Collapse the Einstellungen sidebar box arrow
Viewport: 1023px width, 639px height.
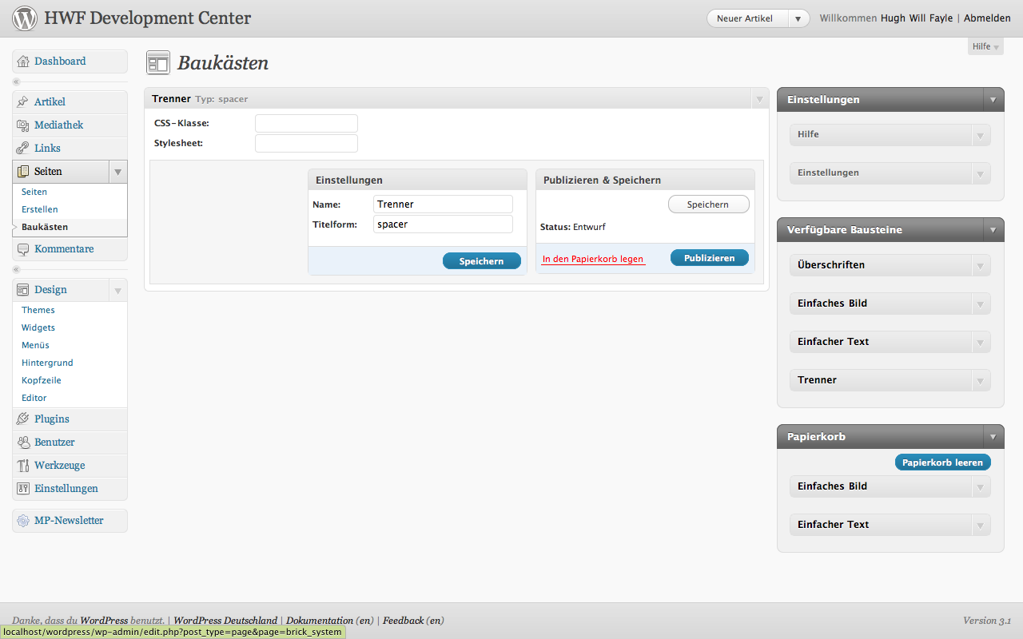point(993,100)
